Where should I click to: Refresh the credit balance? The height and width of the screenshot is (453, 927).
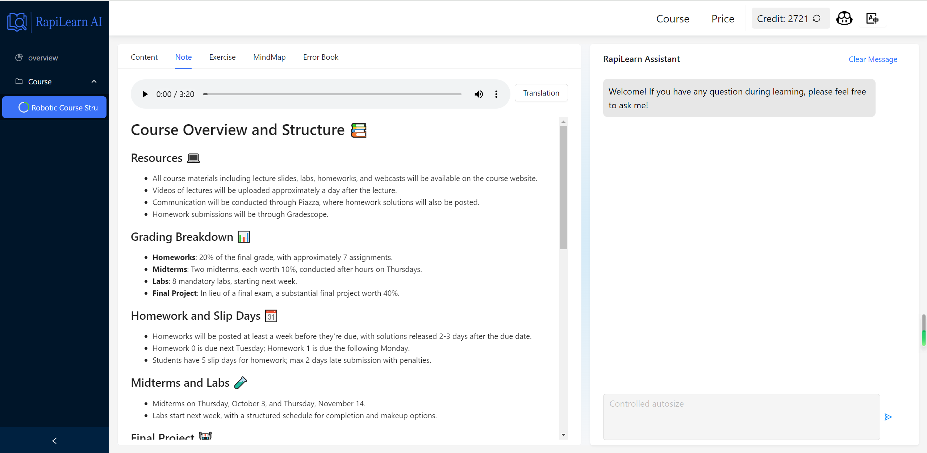tap(817, 18)
